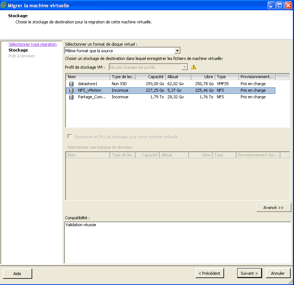Image resolution: width=294 pixels, height=285 pixels.
Task: Go to Sélectionner type migration step
Action: [x=33, y=44]
